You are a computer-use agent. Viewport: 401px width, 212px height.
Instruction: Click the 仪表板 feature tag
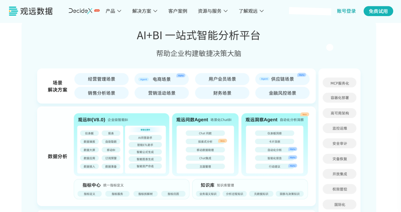click(x=89, y=133)
